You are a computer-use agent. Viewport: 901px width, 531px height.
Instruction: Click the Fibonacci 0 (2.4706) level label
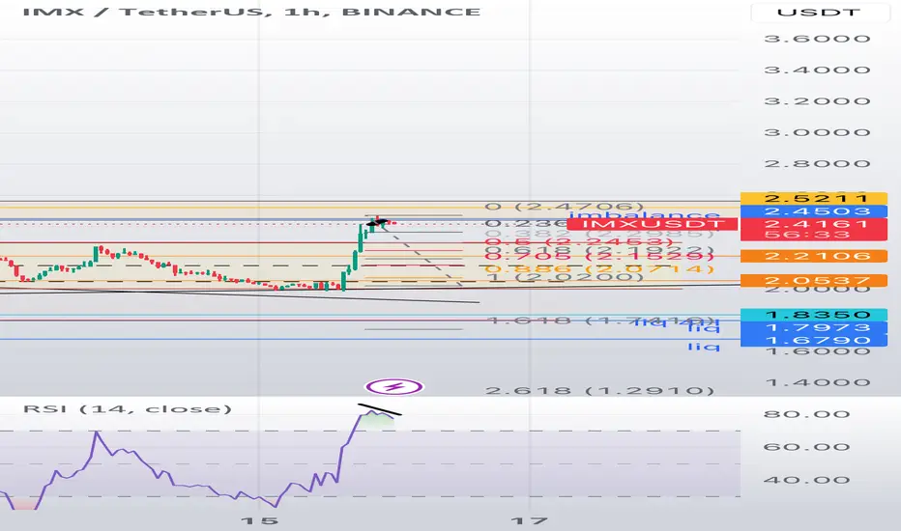[x=565, y=207]
